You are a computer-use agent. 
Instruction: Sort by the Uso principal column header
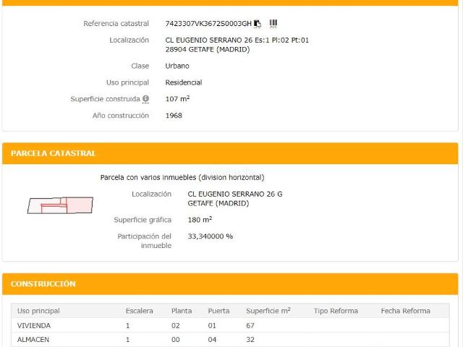38,311
